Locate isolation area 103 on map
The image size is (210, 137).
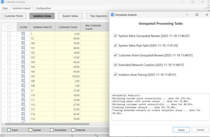23,57
